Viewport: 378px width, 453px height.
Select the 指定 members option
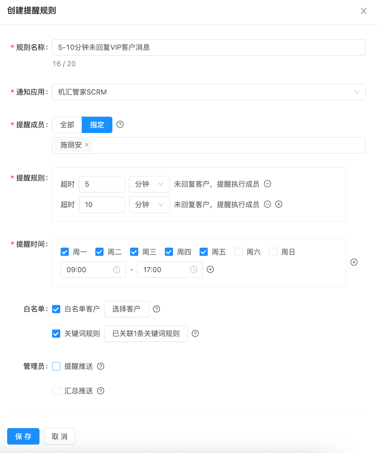(97, 125)
